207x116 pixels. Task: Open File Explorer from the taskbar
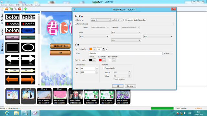tap(16, 113)
